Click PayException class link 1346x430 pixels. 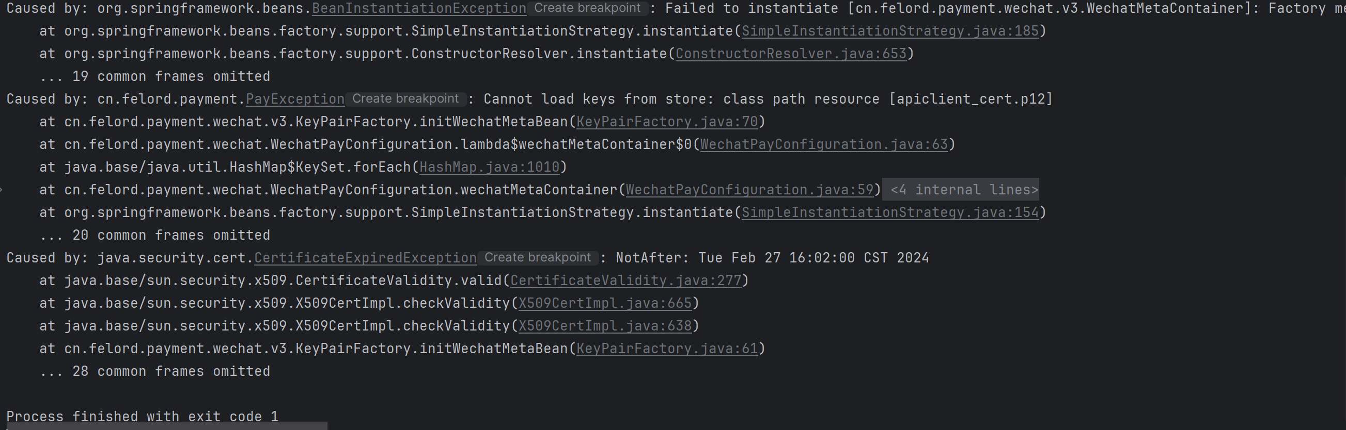tap(295, 99)
